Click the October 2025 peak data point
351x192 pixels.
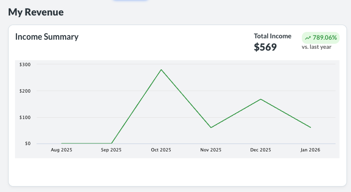click(161, 69)
